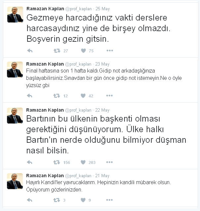Reply to the 25 May tweet

click(x=30, y=51)
